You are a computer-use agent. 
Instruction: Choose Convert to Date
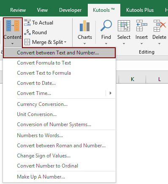tap(59, 83)
